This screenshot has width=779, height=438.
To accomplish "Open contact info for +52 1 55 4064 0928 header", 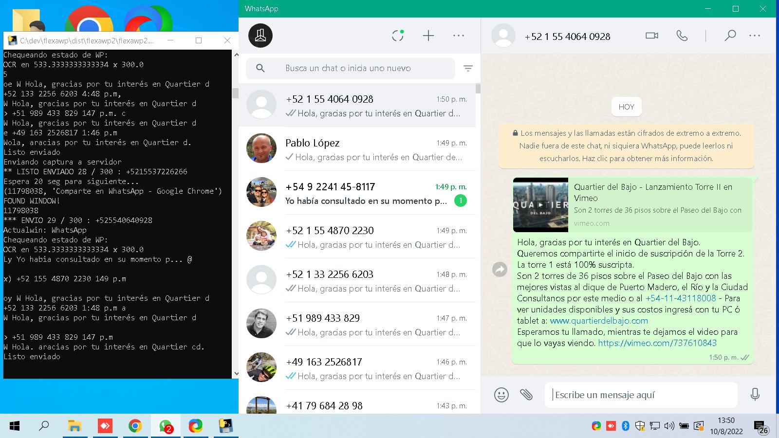I will click(567, 36).
